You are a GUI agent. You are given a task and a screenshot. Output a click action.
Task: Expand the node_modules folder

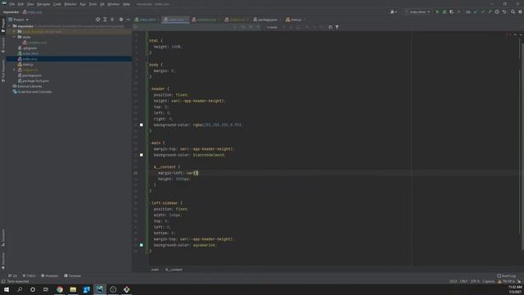click(15, 31)
